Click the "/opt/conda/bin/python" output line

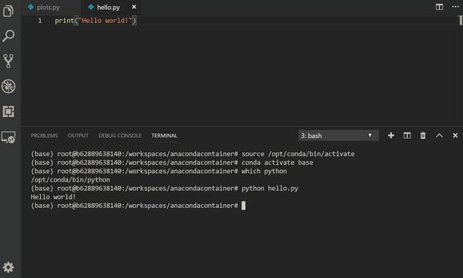[70, 179]
